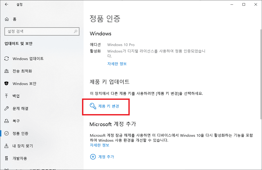262x170 pixels.
Task: Click the home icon in sidebar
Action: 7,19
